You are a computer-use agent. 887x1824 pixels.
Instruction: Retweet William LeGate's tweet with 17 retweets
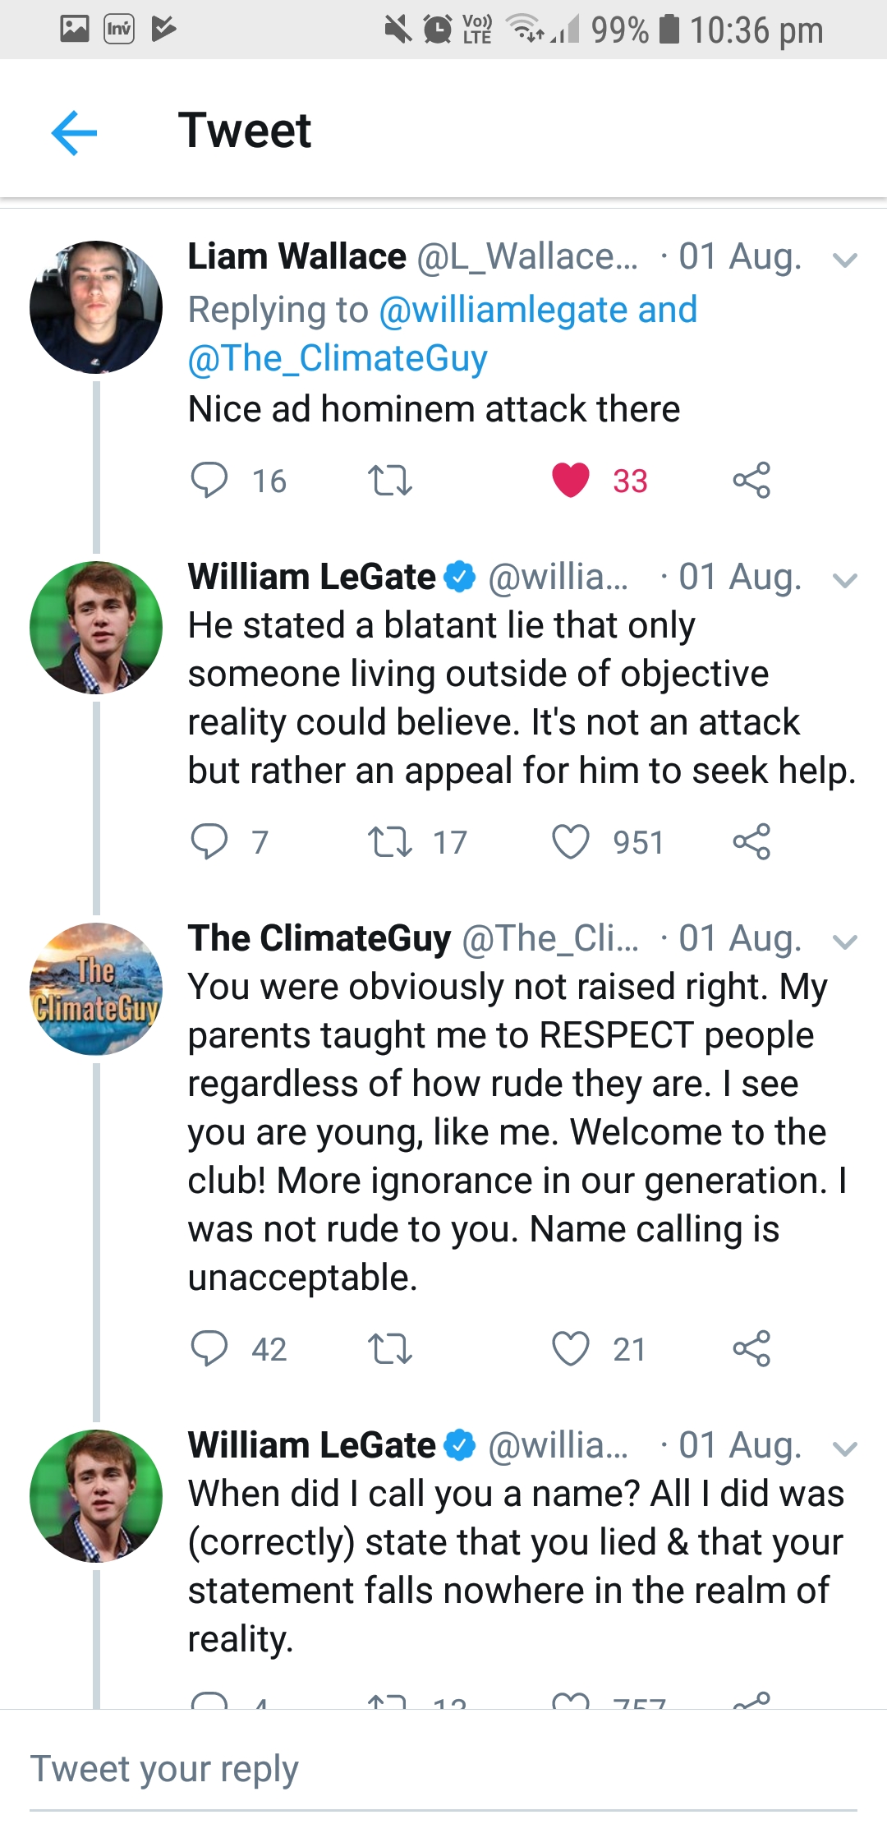[x=389, y=841]
